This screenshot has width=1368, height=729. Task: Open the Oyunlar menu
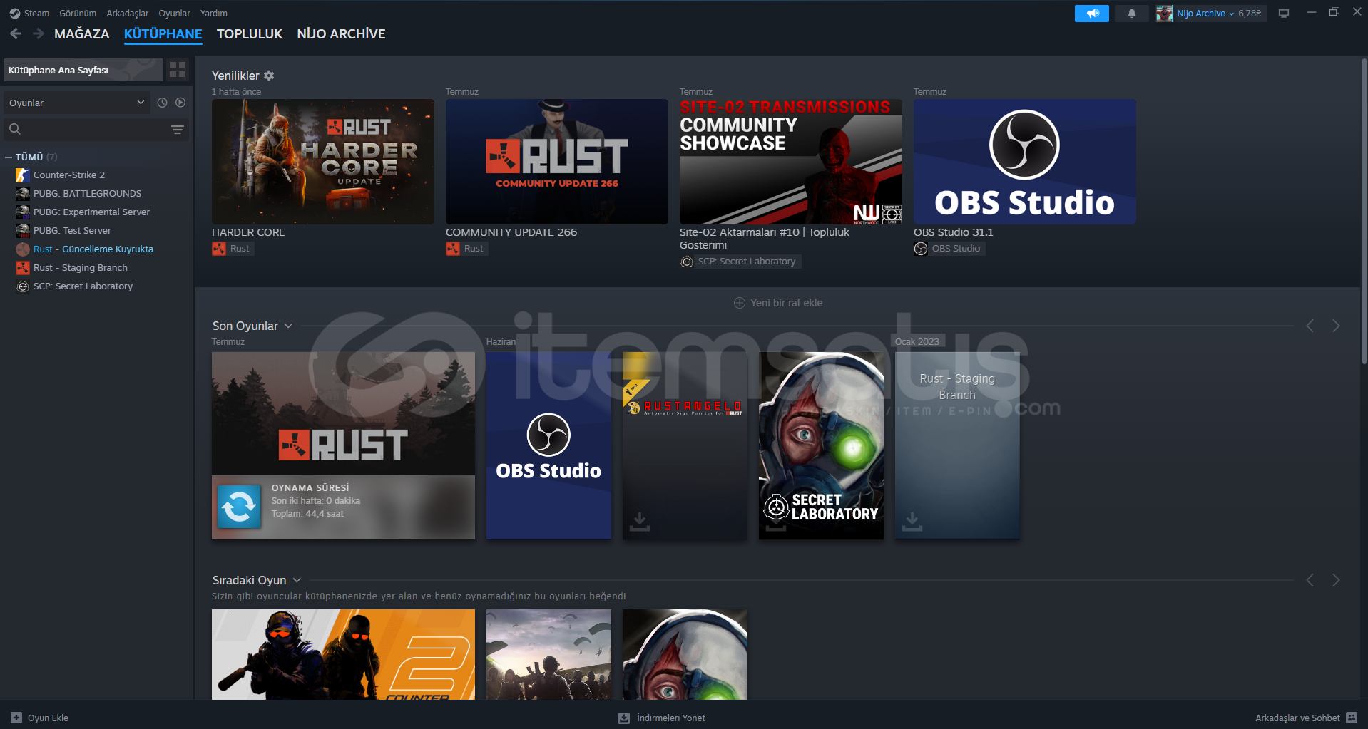[174, 14]
